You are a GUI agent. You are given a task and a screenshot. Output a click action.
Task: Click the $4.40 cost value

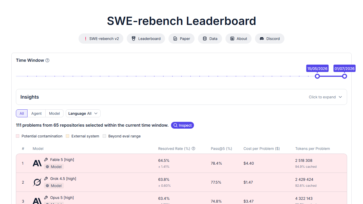[x=249, y=163]
